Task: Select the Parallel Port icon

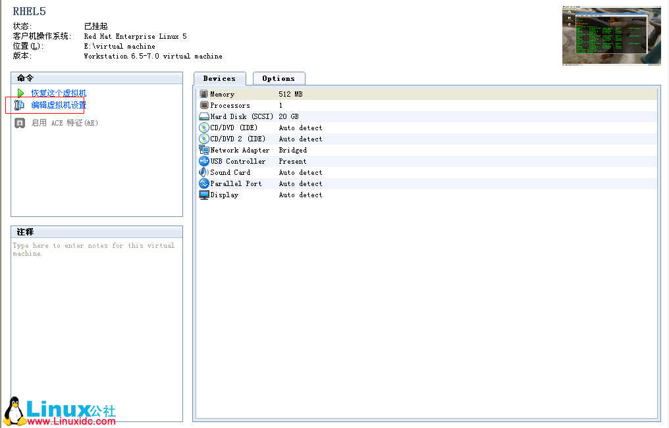Action: [204, 183]
